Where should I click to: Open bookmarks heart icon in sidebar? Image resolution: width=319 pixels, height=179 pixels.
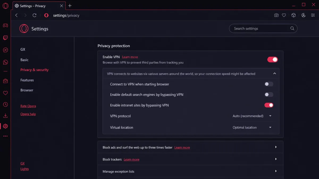[5, 93]
